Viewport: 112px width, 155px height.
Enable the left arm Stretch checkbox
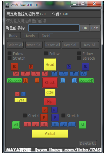10,58
